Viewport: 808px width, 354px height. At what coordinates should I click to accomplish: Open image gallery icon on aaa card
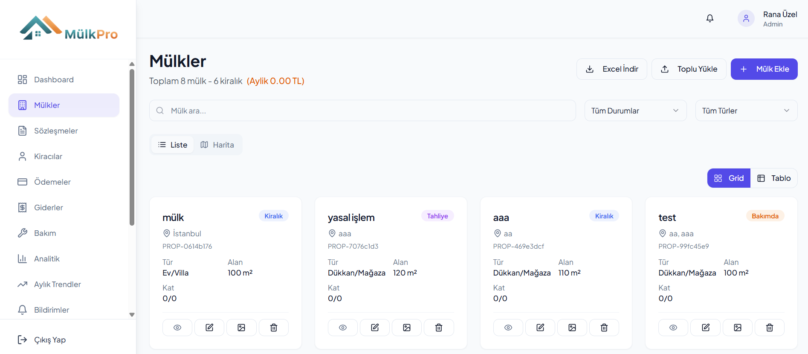[x=572, y=328]
